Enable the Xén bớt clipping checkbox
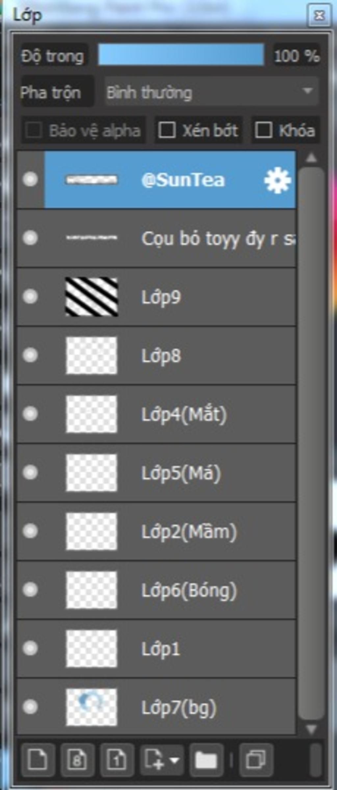Viewport: 337px width, 790px height. (x=167, y=130)
